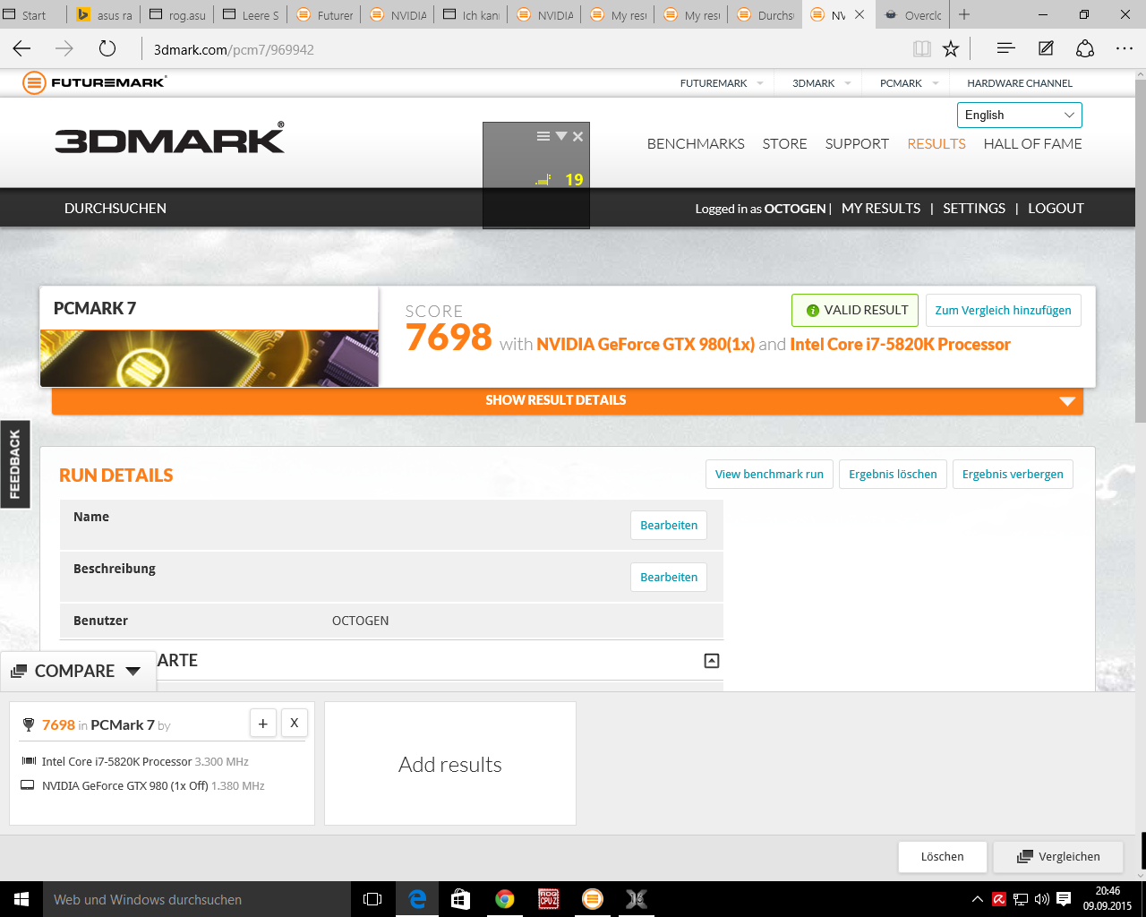Screen dimensions: 1146x917
Task: Click View benchmark run button
Action: point(769,474)
